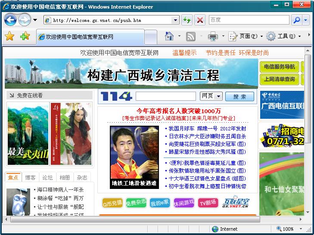
Task: Click the red X Stop button
Action: point(200,20)
